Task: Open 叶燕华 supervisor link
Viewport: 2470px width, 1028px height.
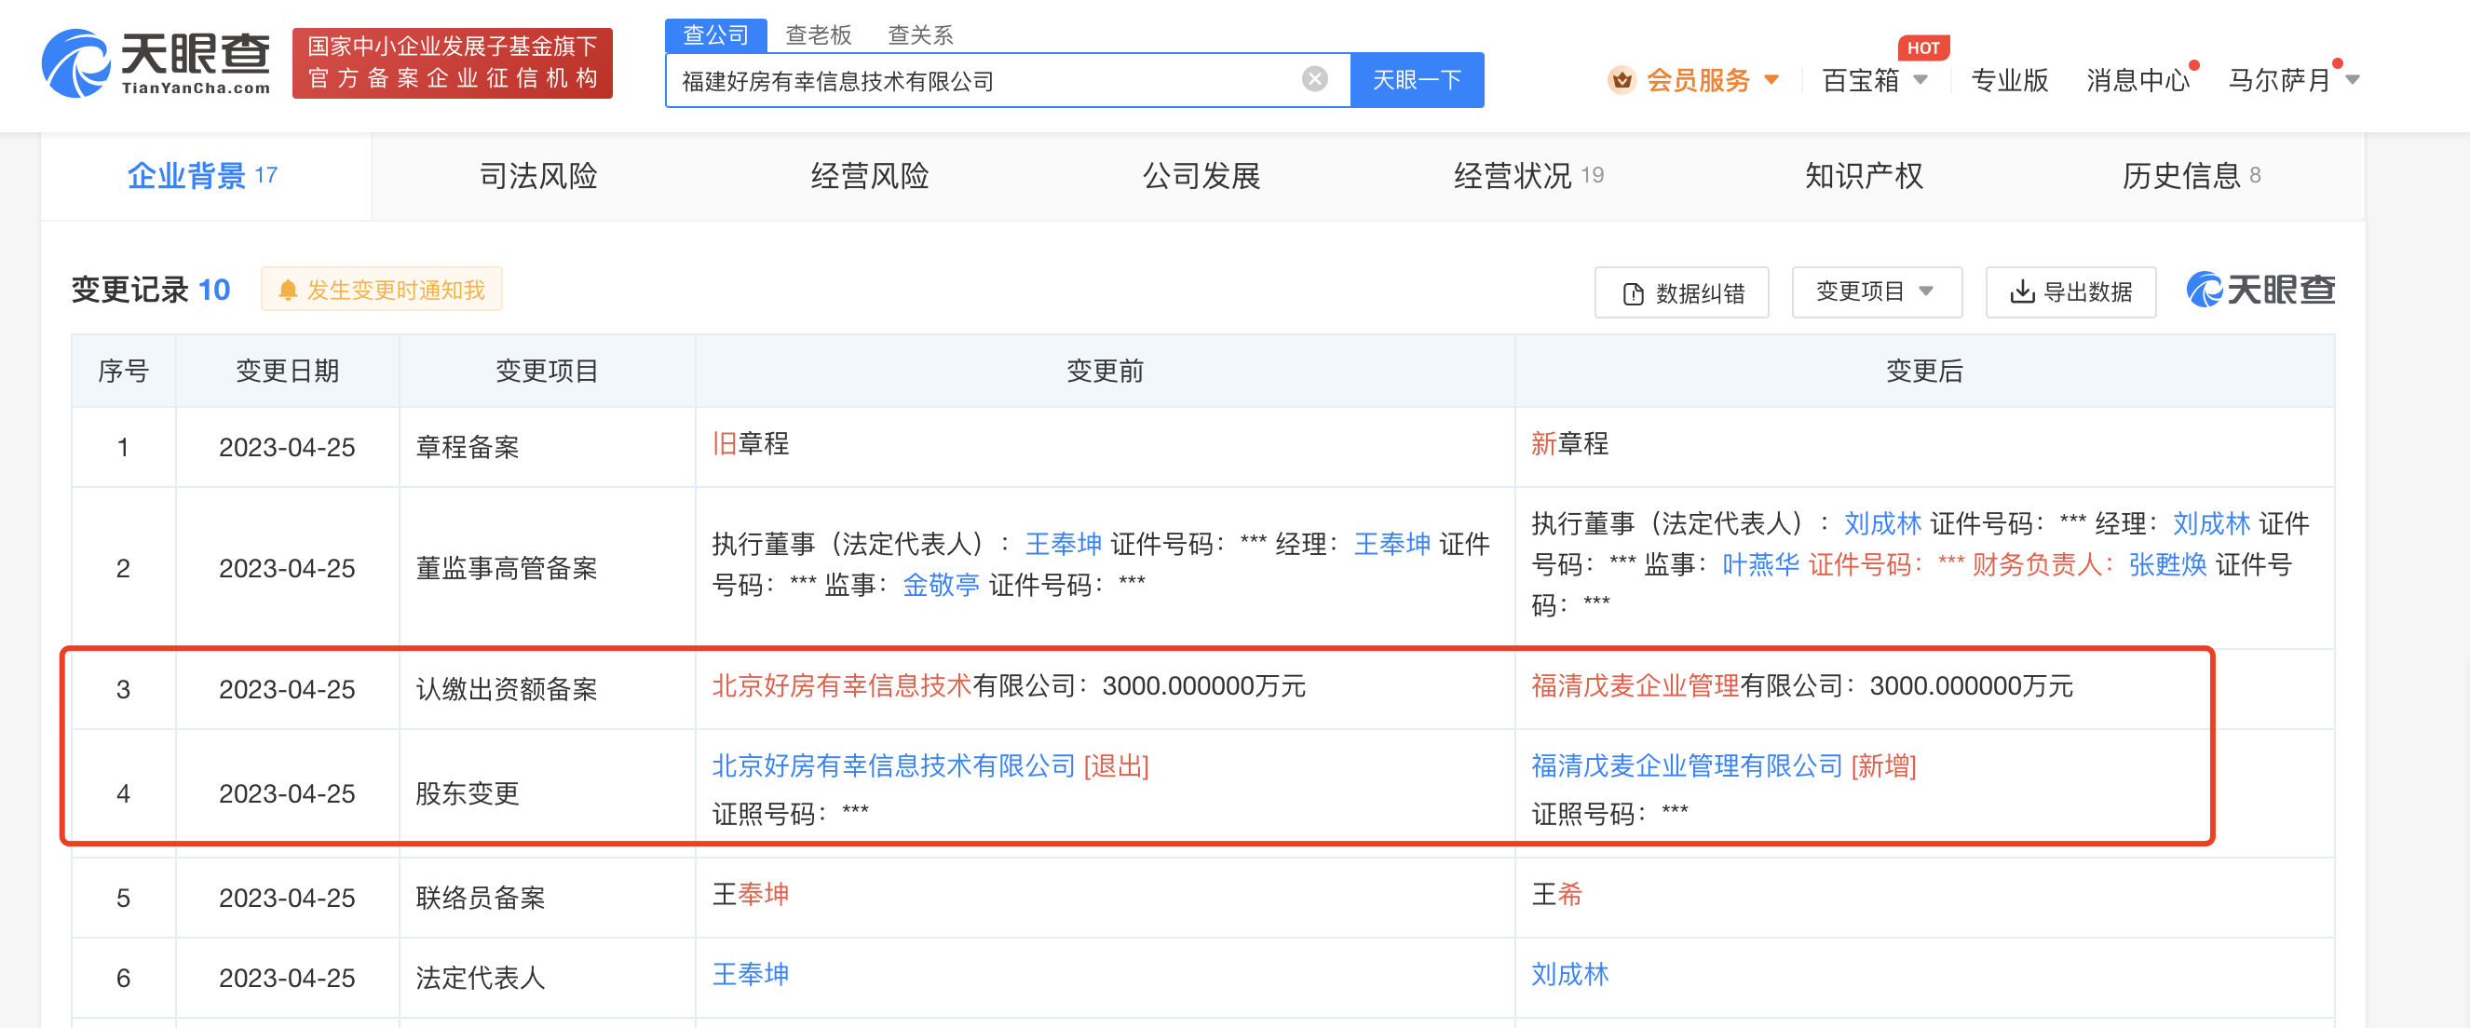Action: [x=1760, y=565]
